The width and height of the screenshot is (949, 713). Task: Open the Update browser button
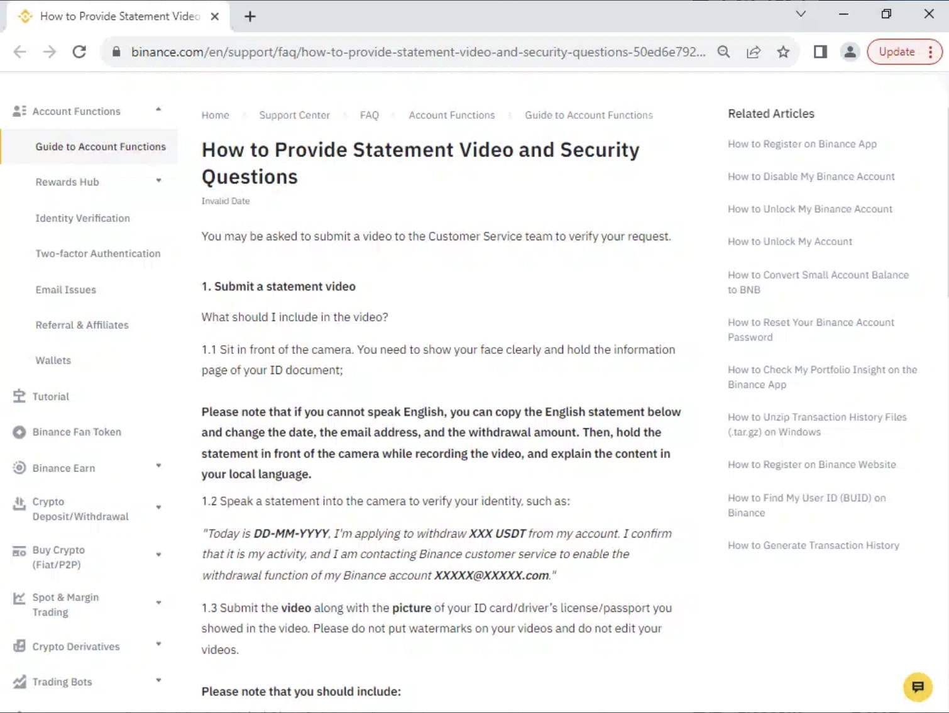897,52
